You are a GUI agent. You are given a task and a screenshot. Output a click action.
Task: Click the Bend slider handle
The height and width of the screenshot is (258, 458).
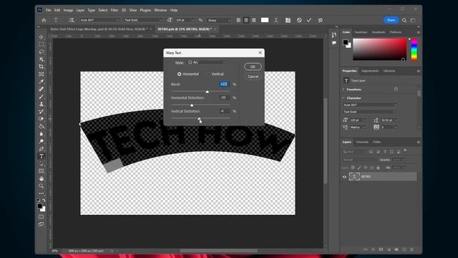(x=208, y=92)
